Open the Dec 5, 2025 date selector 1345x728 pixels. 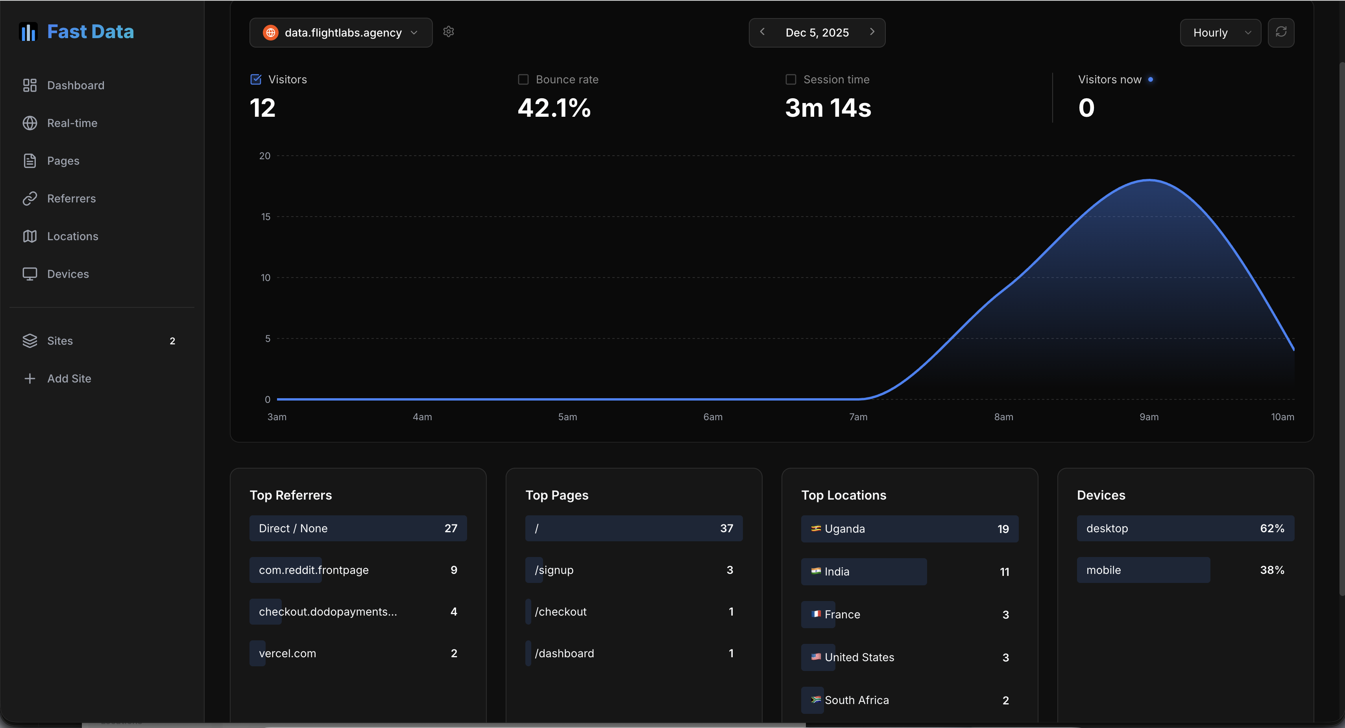[817, 32]
